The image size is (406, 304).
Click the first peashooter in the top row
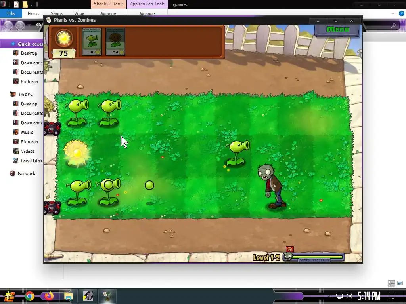(x=77, y=113)
